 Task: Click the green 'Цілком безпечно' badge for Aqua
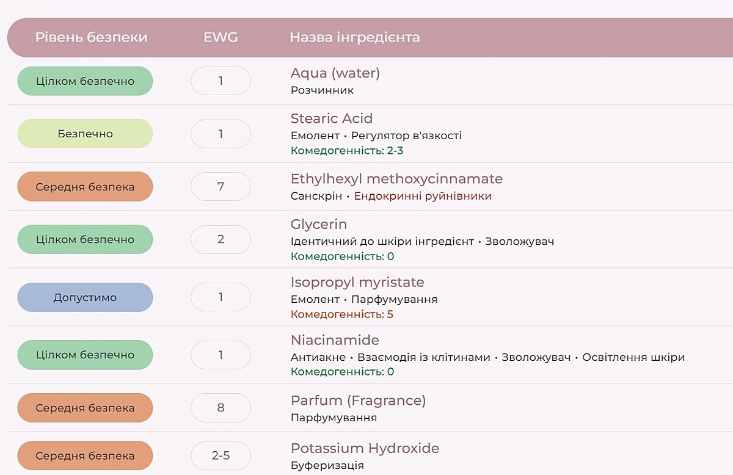coord(85,81)
